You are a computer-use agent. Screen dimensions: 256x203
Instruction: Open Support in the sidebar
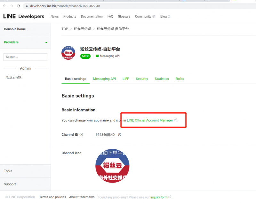click(10, 184)
